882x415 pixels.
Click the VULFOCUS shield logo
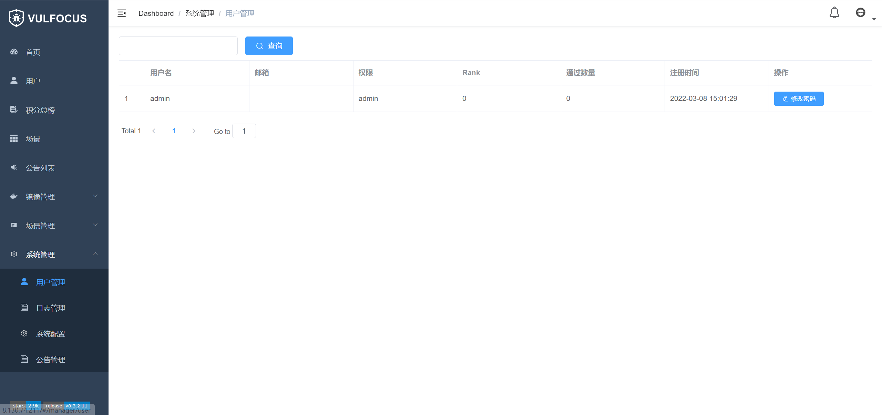[16, 18]
